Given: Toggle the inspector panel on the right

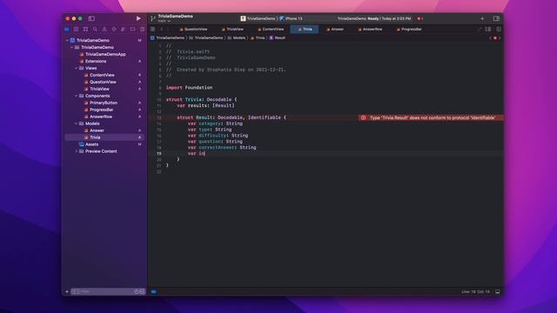Looking at the screenshot, I should (496, 18).
